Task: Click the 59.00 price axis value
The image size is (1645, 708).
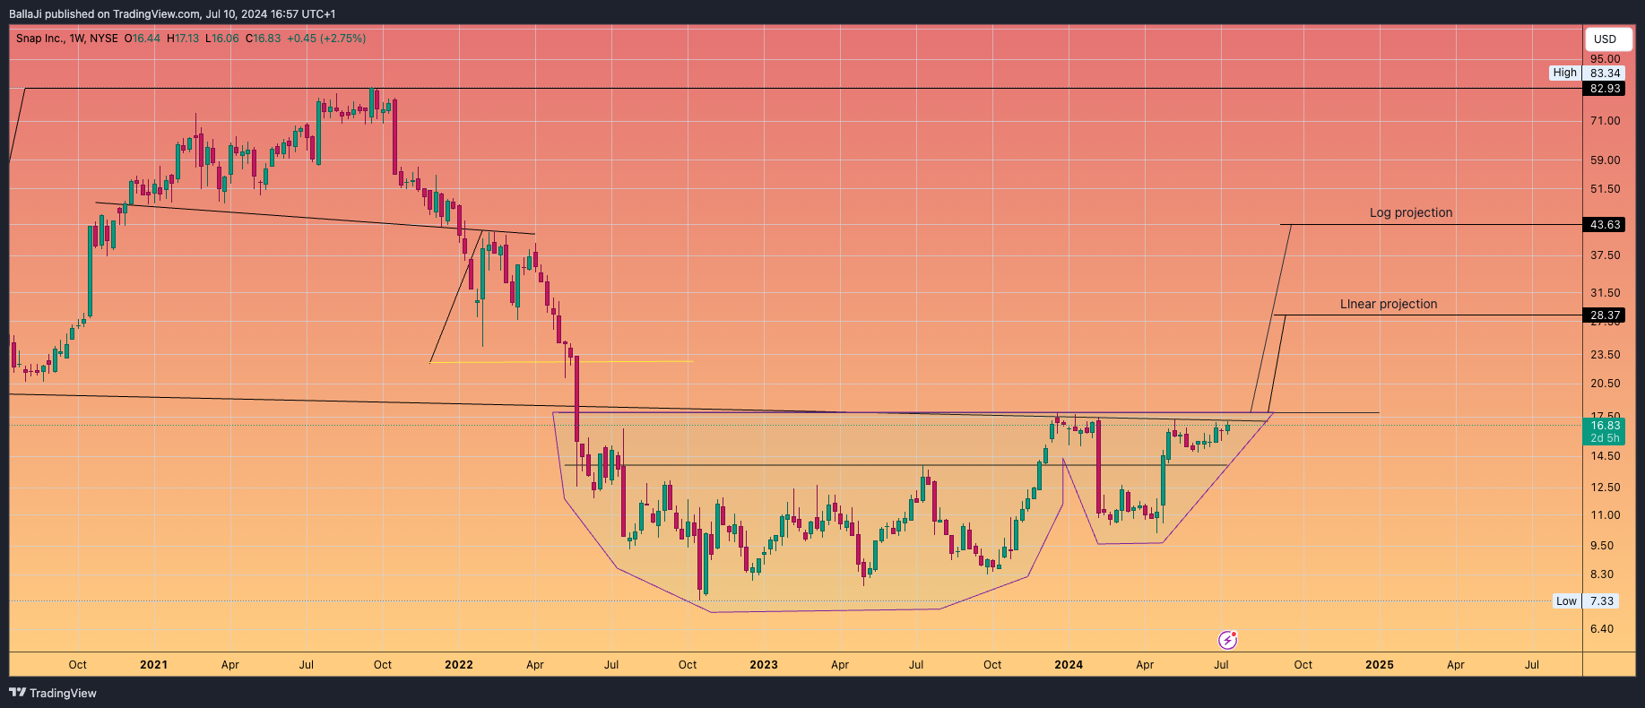Action: pos(1605,160)
